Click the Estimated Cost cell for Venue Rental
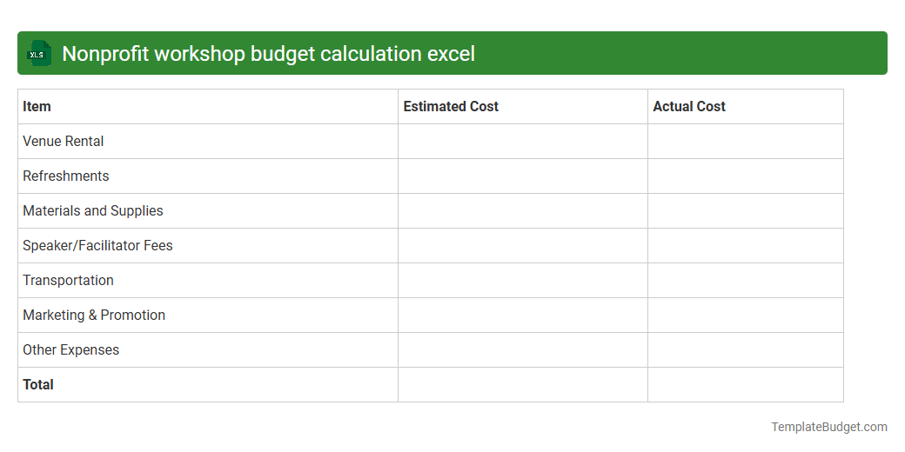 [x=523, y=141]
